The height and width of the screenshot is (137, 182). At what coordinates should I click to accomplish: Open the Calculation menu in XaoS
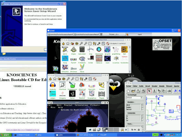point(81,105)
